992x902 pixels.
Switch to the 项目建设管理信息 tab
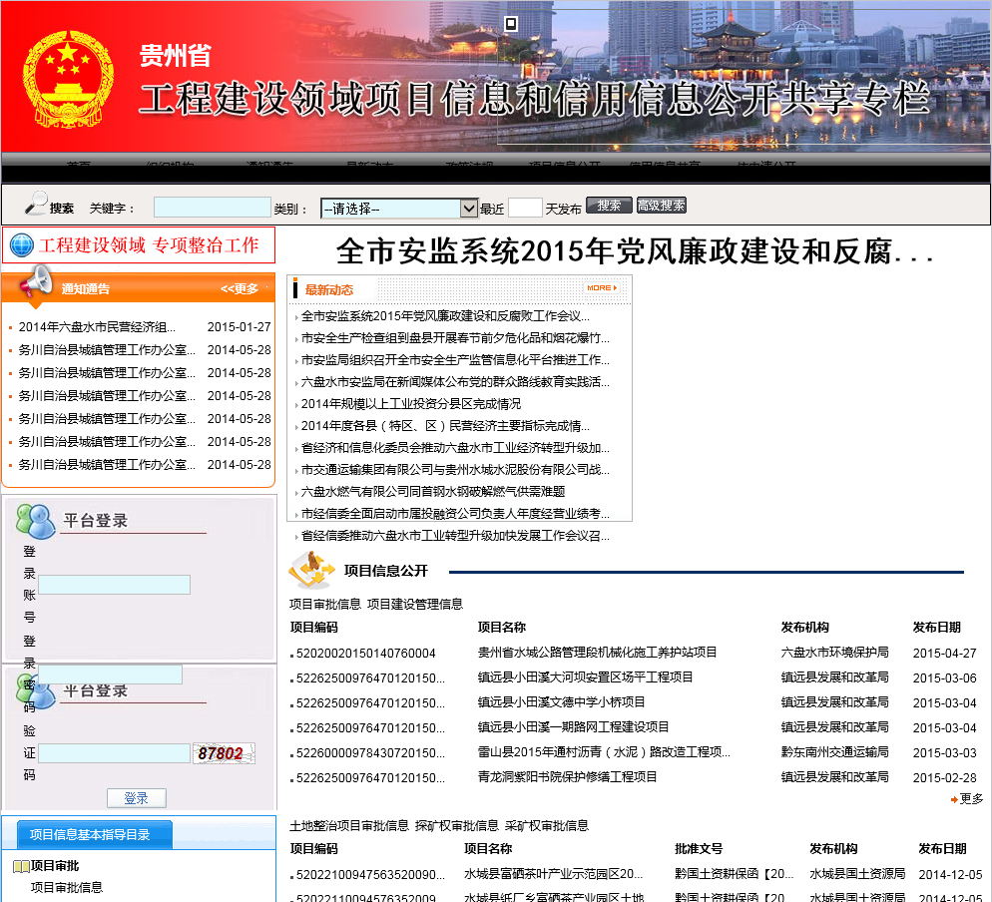point(415,604)
